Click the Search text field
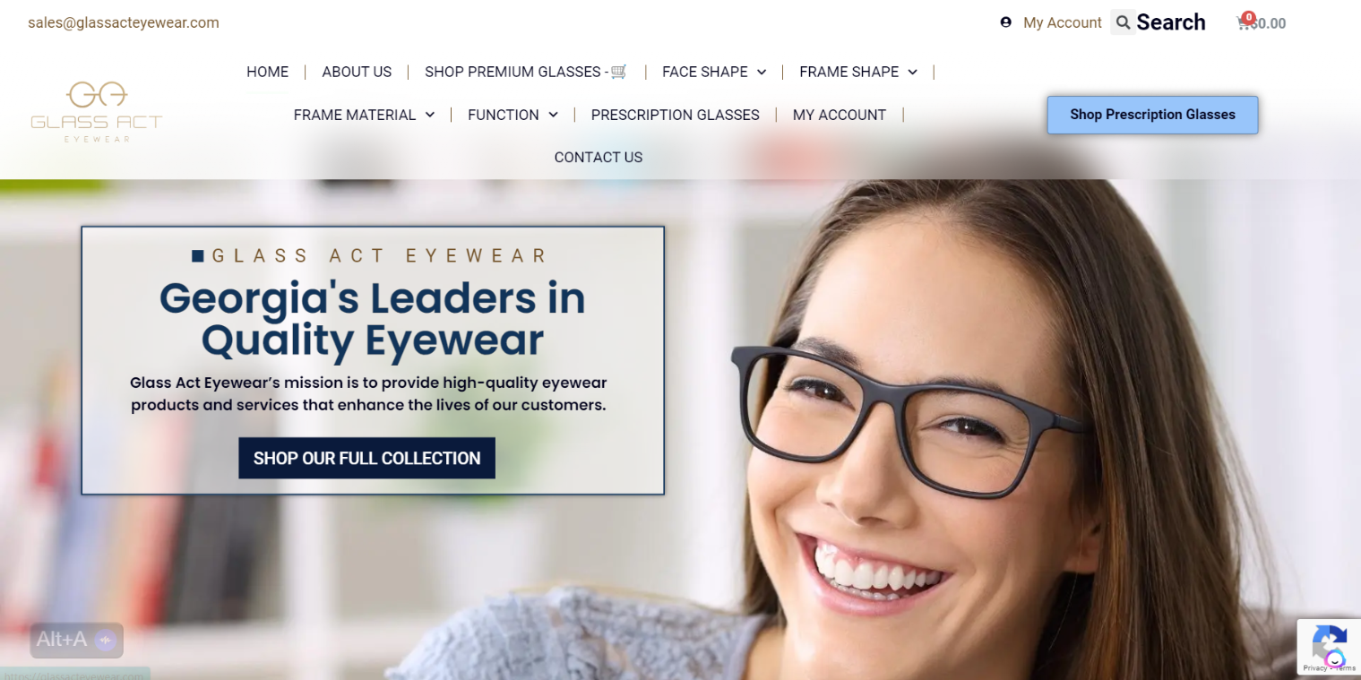This screenshot has height=680, width=1361. [x=1171, y=22]
